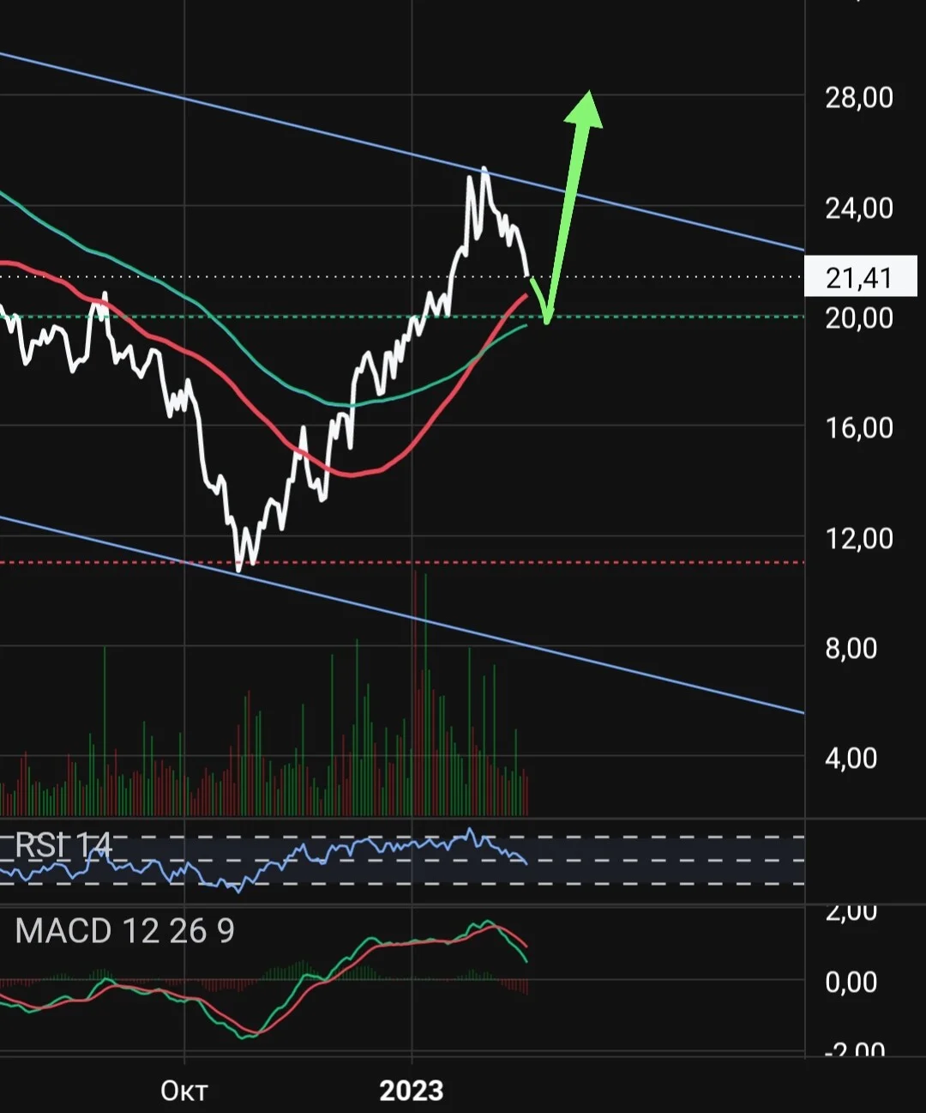Click the MACD 12 26 9 indicator label
926x1113 pixels.
(124, 931)
